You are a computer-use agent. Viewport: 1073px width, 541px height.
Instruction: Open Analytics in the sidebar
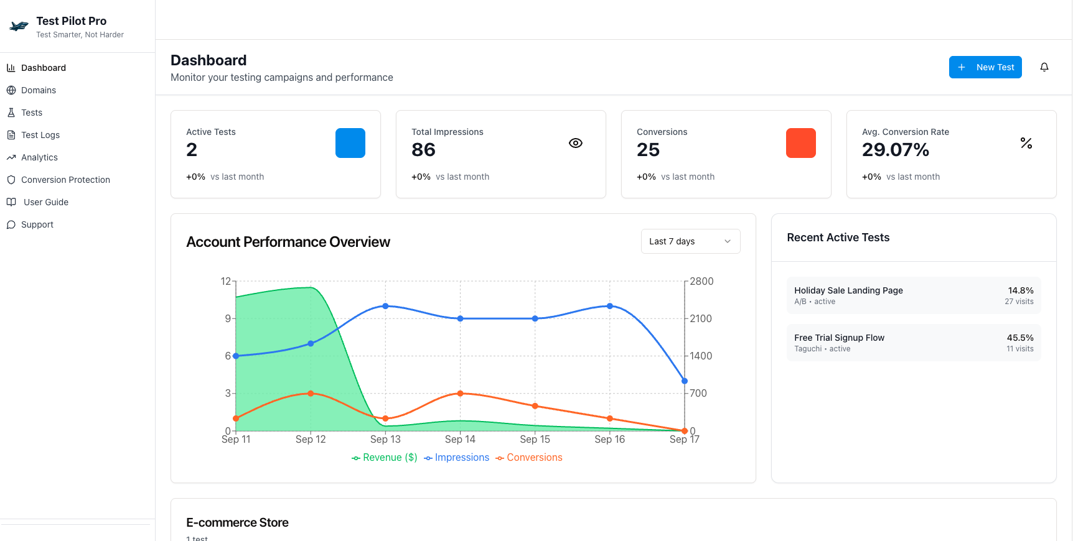coord(39,157)
